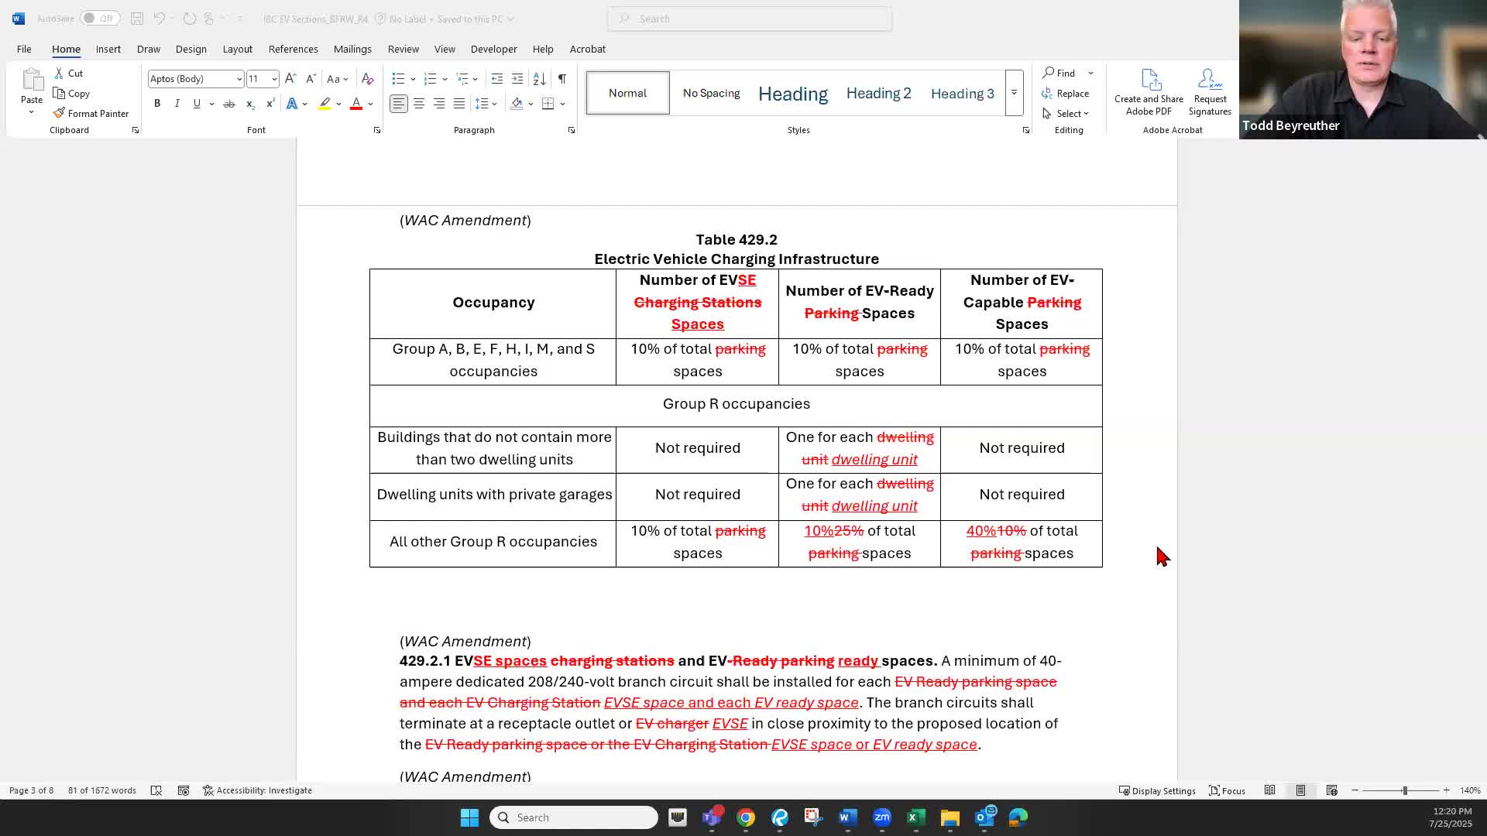Open the Insert tab
The width and height of the screenshot is (1487, 836).
tap(108, 49)
